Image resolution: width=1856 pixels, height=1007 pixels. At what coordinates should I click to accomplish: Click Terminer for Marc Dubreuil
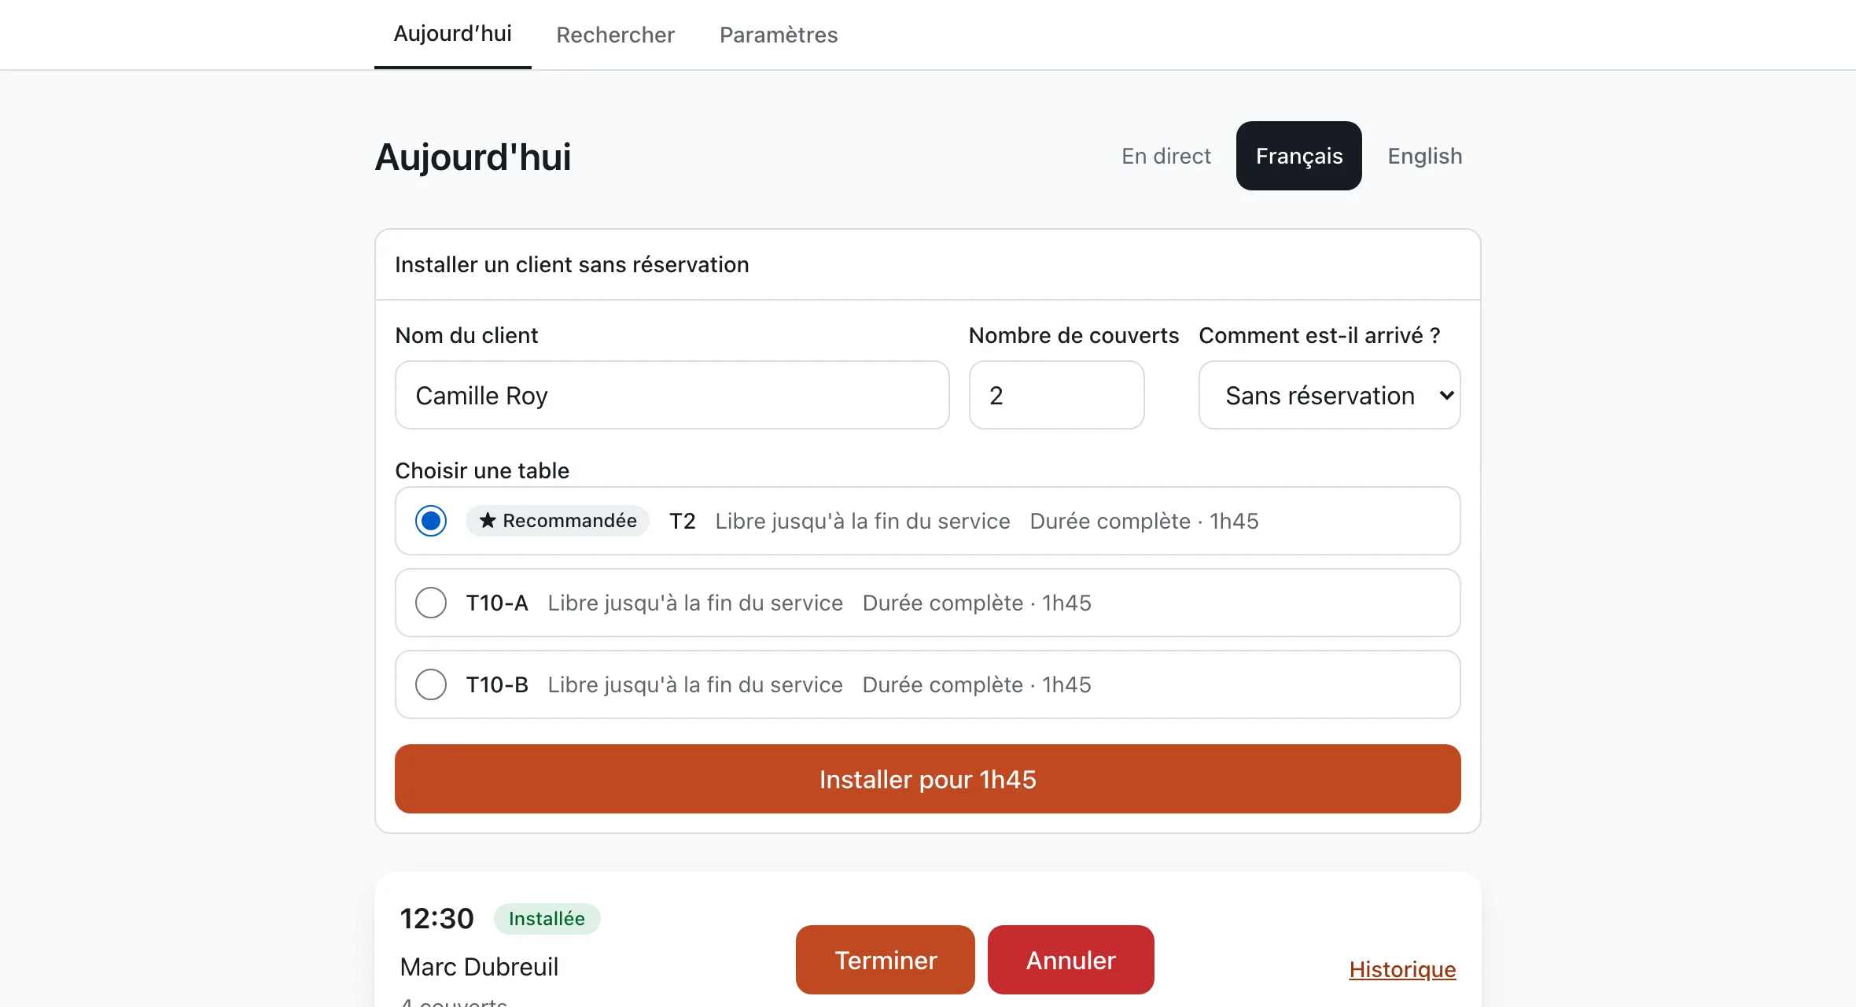coord(886,960)
